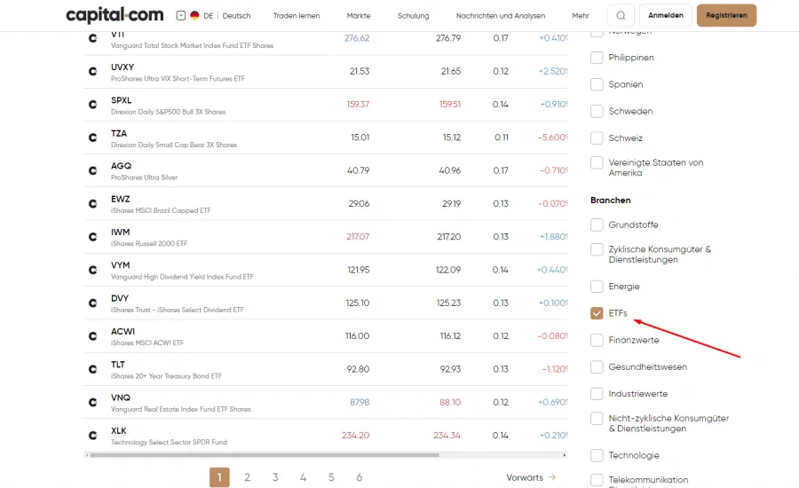799x488 pixels.
Task: Check the Philippinen country filter
Action: pos(597,58)
